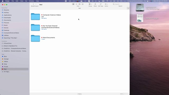Select the Blue tag in sidebar
The width and height of the screenshot is (169, 95).
click(5, 56)
